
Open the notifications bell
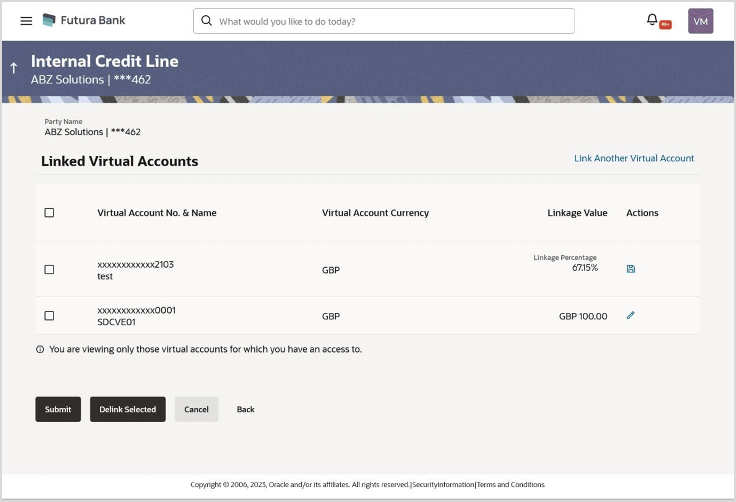point(651,19)
